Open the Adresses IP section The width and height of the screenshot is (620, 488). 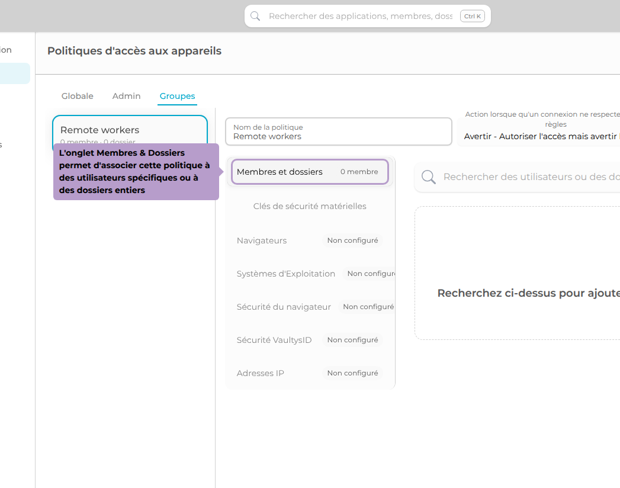(x=310, y=373)
